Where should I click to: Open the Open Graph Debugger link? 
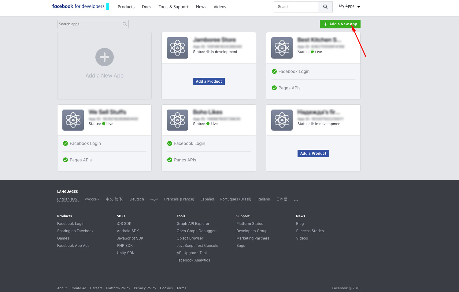click(196, 231)
